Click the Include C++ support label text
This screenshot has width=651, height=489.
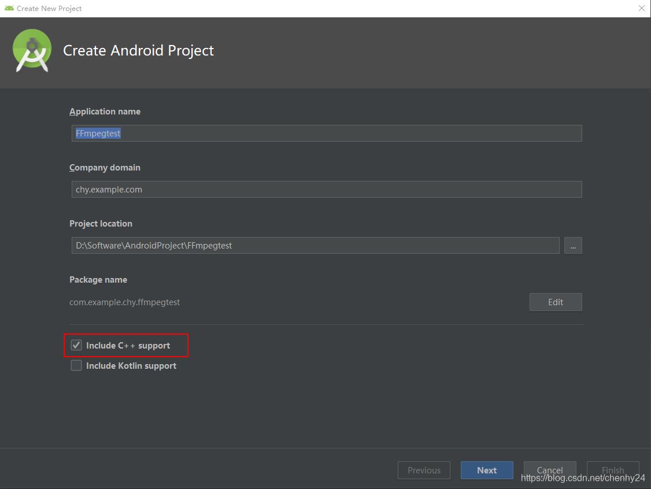[x=128, y=346]
